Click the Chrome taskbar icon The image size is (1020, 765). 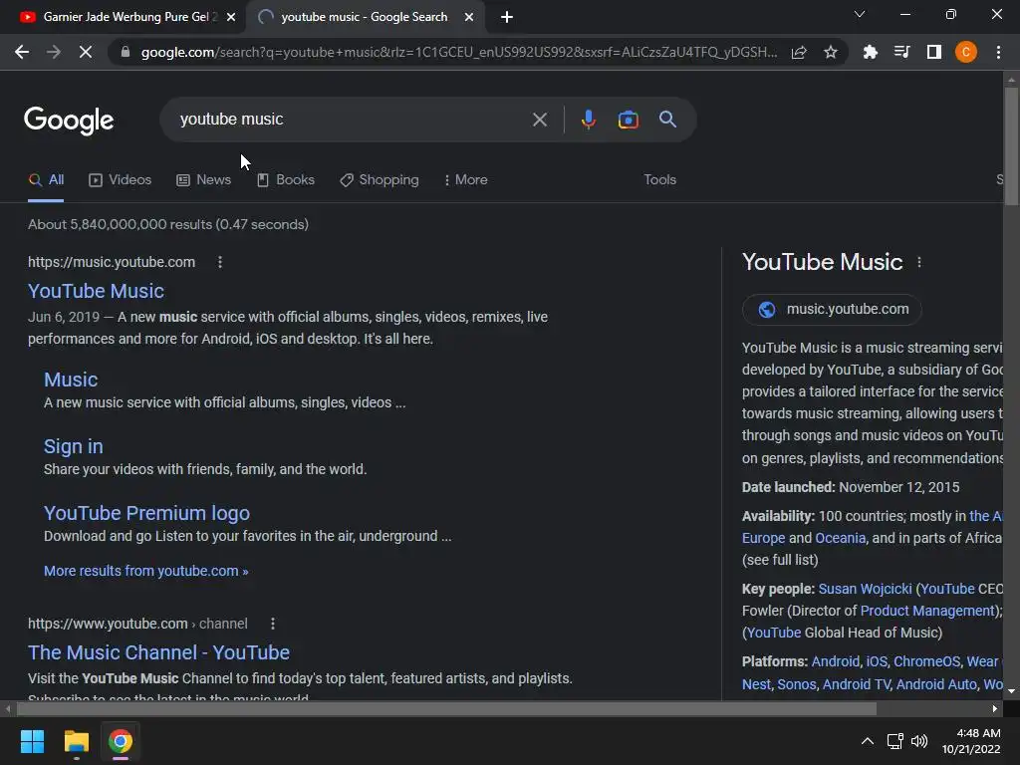click(121, 741)
